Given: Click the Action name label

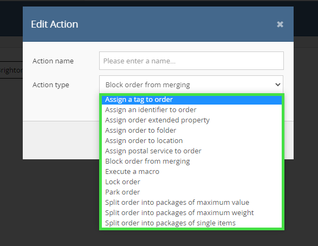Looking at the screenshot, I should [x=53, y=61].
